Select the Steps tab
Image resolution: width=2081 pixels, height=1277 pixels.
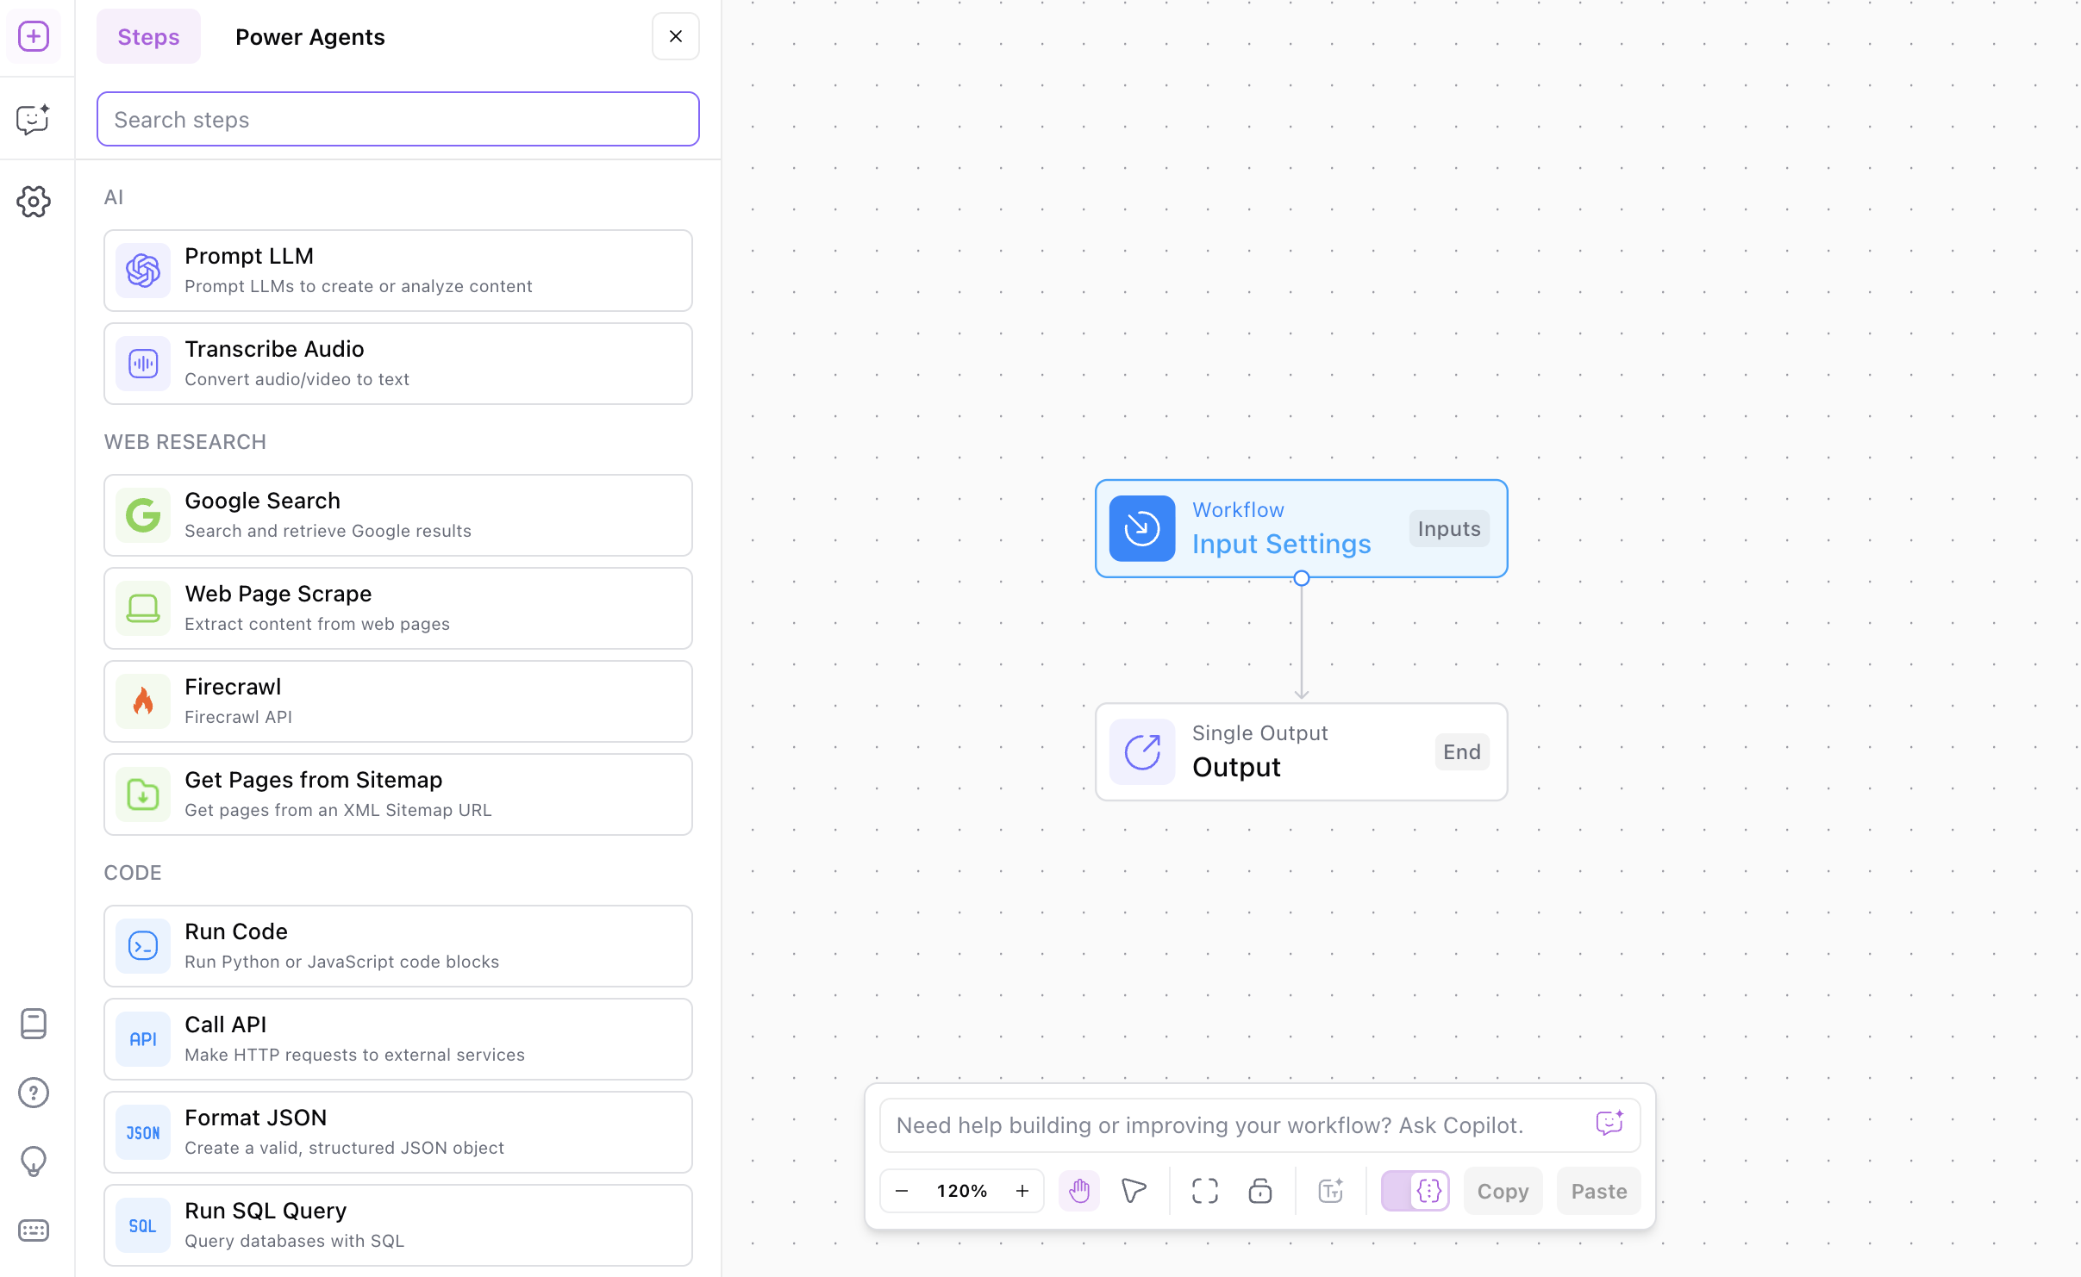click(x=148, y=36)
